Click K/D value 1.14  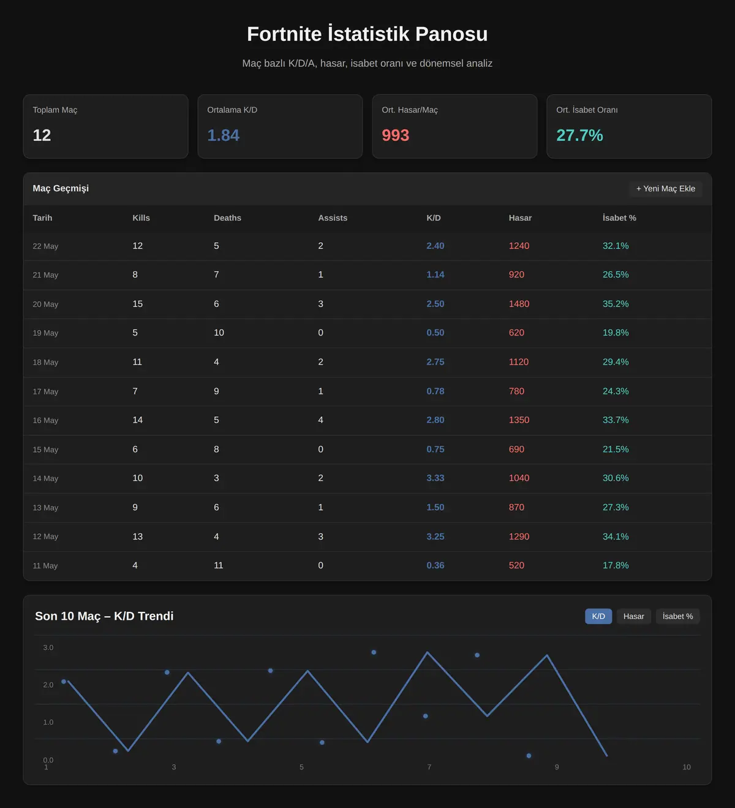[x=435, y=275]
